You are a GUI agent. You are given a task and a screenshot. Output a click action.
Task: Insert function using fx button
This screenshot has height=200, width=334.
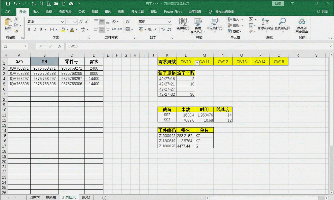click(x=59, y=46)
